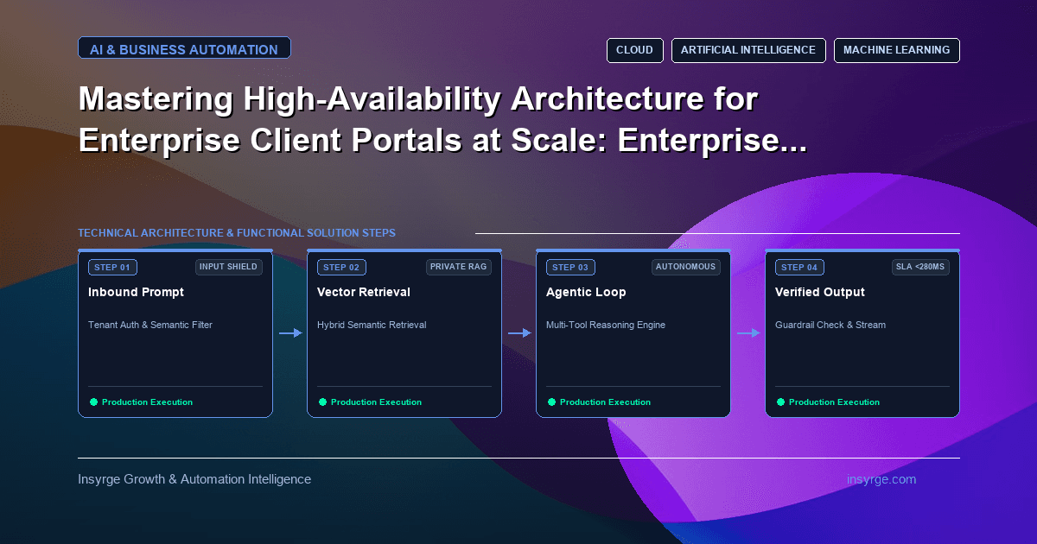Click the Hybrid Semantic Retrieval text
Screen dimensions: 1037x544
(x=372, y=325)
